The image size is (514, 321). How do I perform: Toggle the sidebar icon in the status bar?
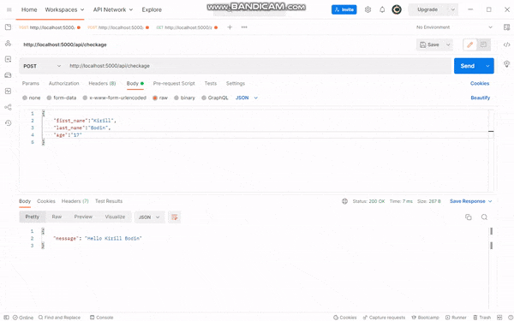(6, 318)
